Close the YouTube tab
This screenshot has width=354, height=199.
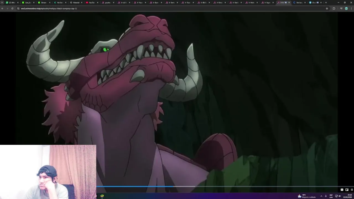pyautogui.click(x=97, y=2)
